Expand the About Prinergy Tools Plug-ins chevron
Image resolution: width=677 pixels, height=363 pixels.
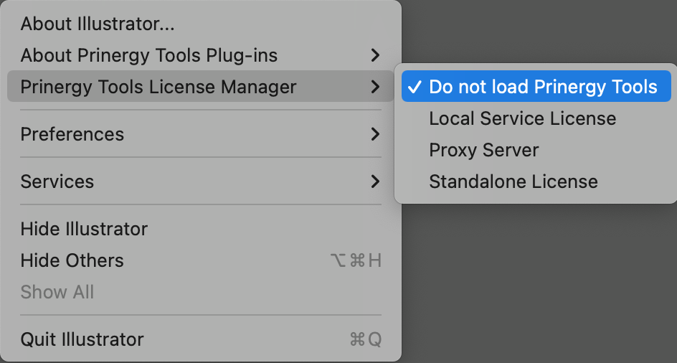point(375,55)
